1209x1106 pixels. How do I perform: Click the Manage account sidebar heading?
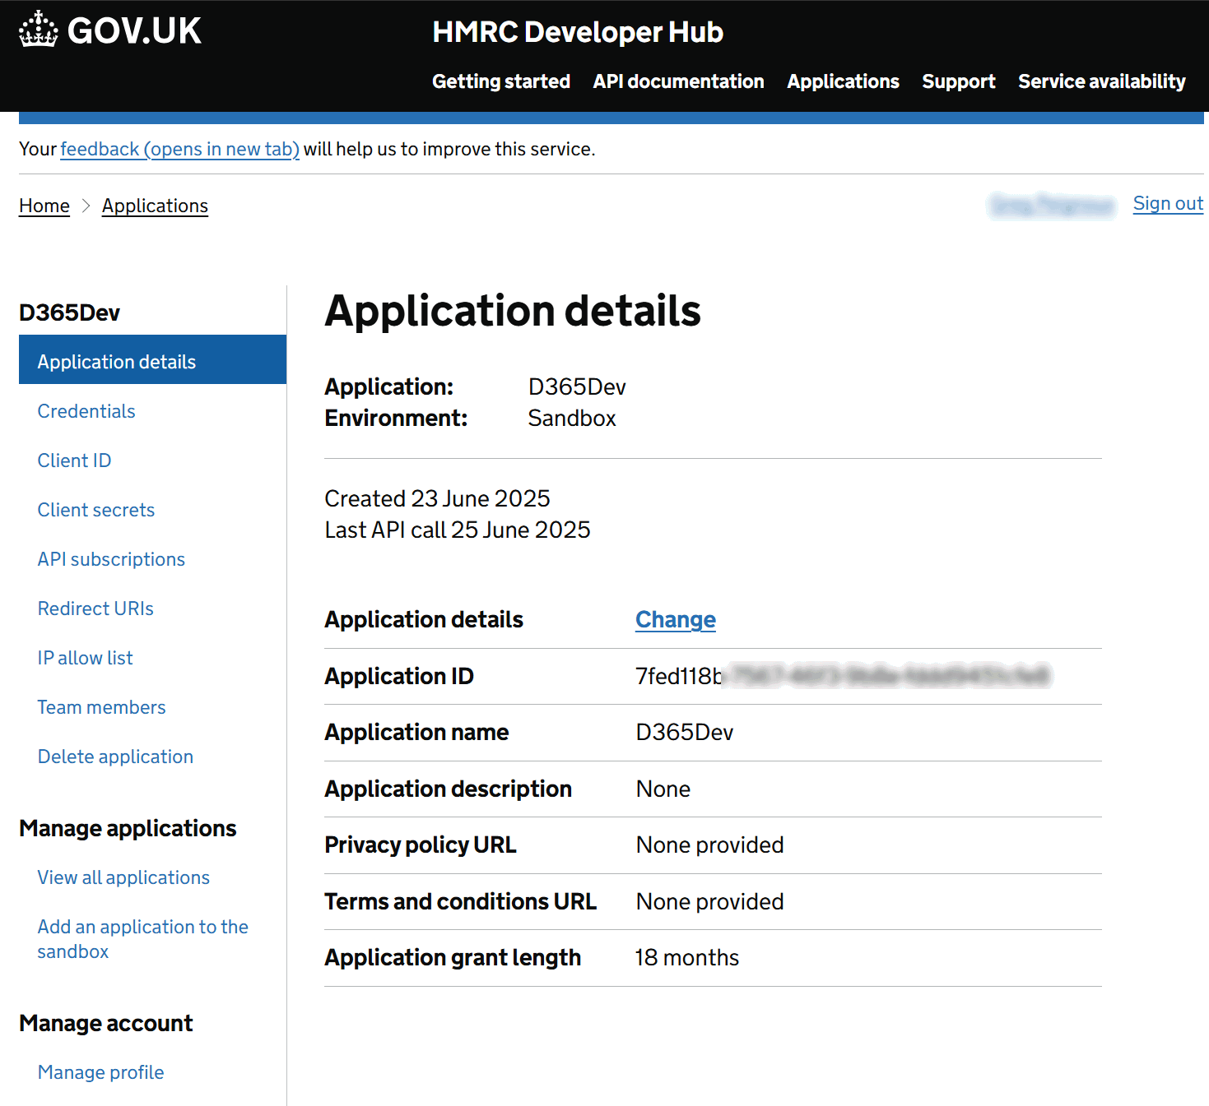point(106,1023)
